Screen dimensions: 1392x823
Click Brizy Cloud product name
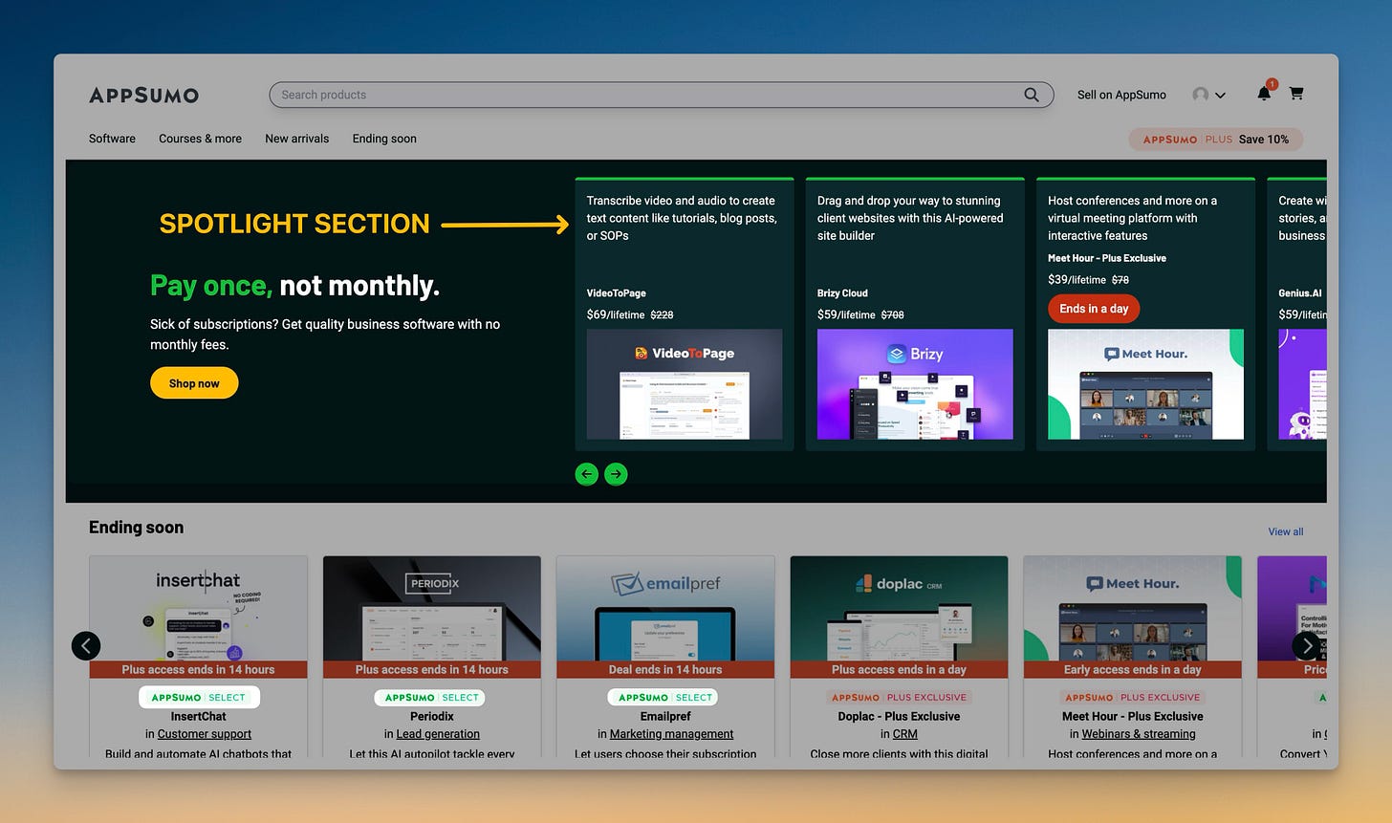click(x=842, y=293)
